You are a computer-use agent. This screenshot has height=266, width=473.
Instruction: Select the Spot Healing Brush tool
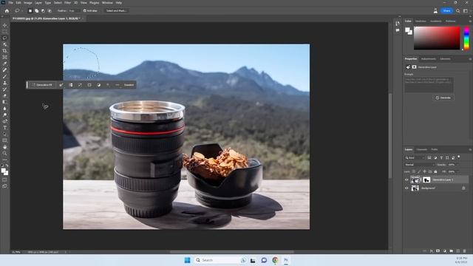click(4, 70)
